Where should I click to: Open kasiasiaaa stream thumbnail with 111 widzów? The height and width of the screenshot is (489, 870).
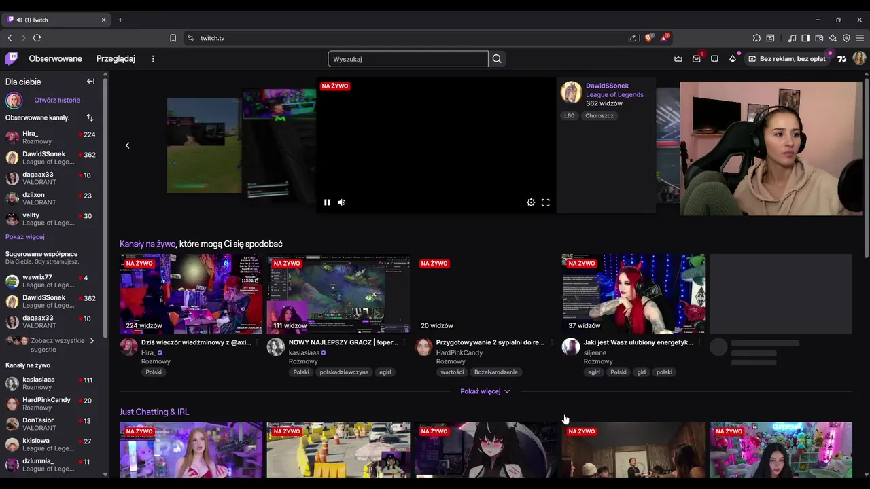[338, 294]
